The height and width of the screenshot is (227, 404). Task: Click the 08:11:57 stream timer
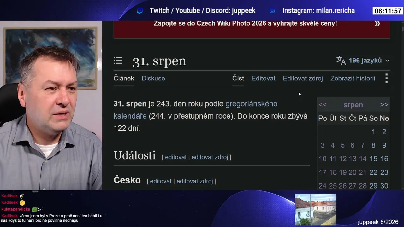point(388,11)
